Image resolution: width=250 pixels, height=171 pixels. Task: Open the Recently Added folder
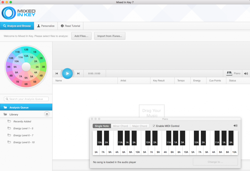point(22,121)
